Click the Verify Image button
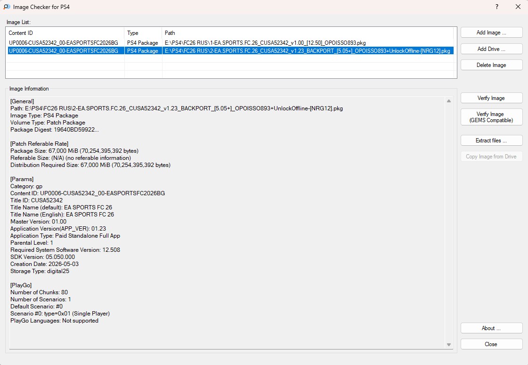Viewport: 528px width, 365px height. tap(491, 98)
